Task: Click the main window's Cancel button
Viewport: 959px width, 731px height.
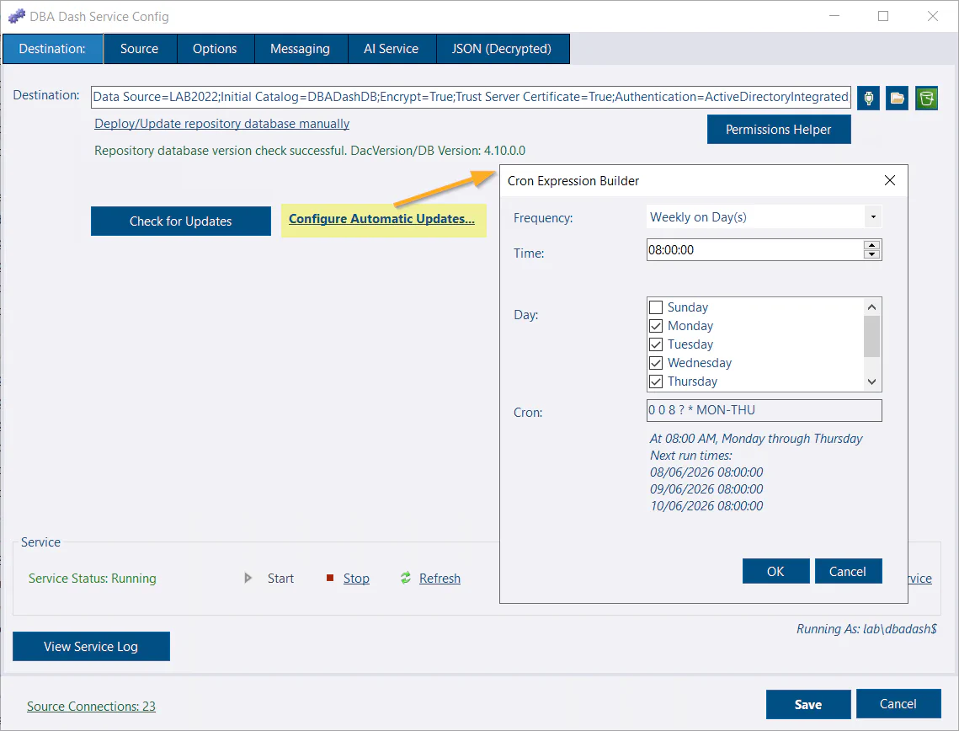Action: [x=898, y=703]
